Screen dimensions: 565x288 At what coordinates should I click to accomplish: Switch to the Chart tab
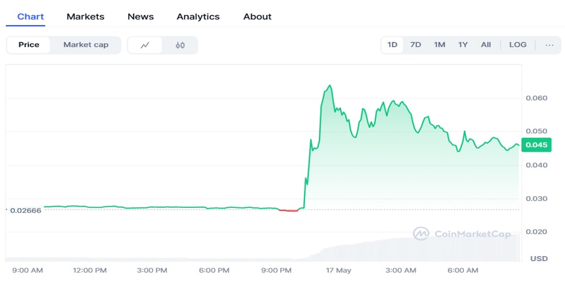pyautogui.click(x=31, y=16)
